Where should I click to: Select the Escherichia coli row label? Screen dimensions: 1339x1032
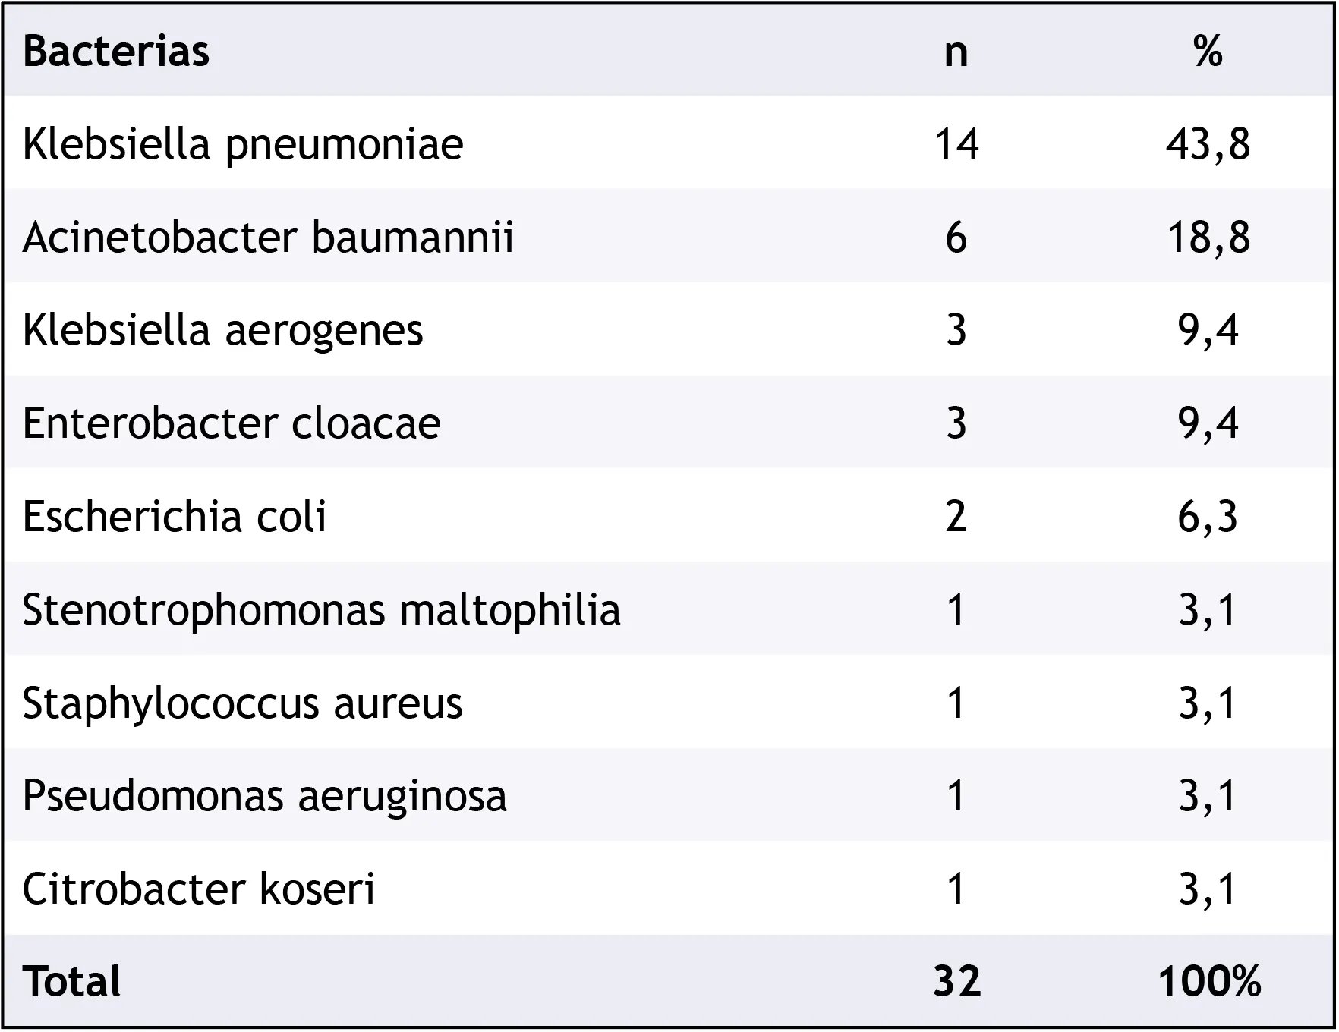[x=175, y=516]
